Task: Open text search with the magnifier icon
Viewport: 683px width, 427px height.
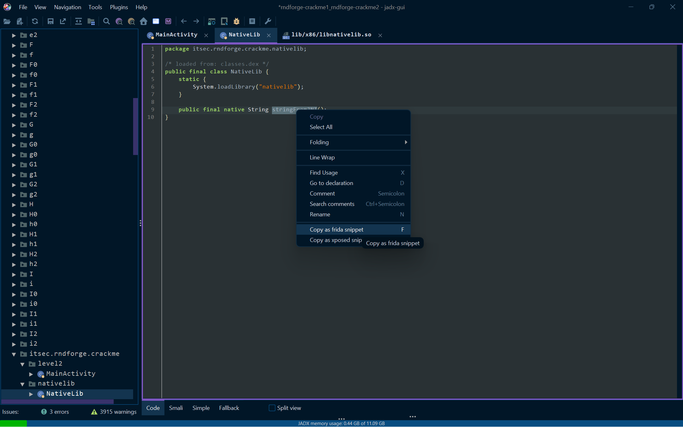Action: pos(107,21)
